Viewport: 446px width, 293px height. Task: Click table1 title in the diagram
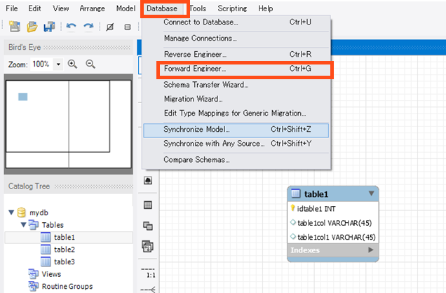tap(316, 194)
